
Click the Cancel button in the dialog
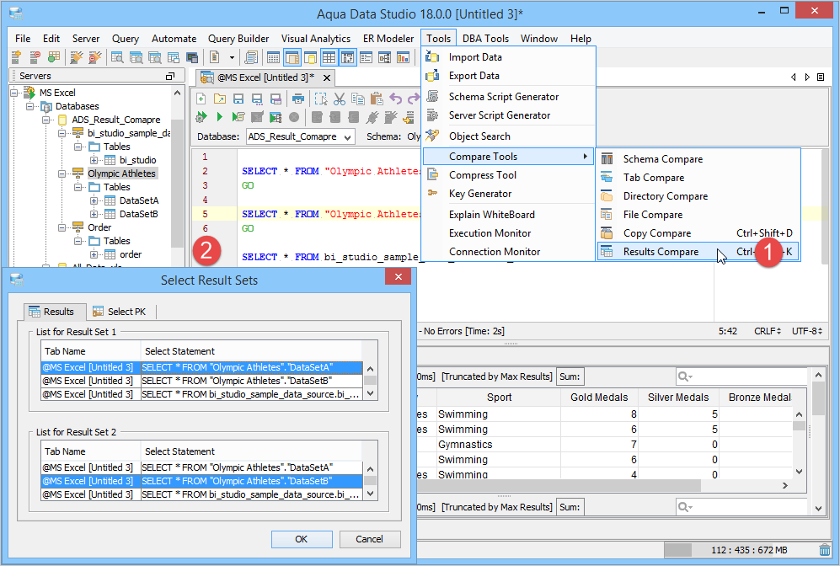tap(370, 539)
